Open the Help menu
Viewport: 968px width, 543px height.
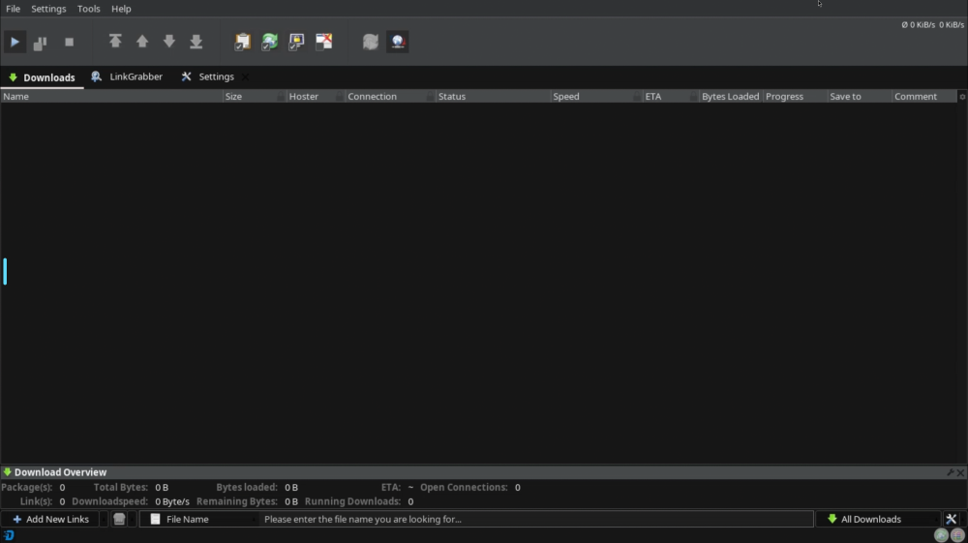[x=121, y=9]
